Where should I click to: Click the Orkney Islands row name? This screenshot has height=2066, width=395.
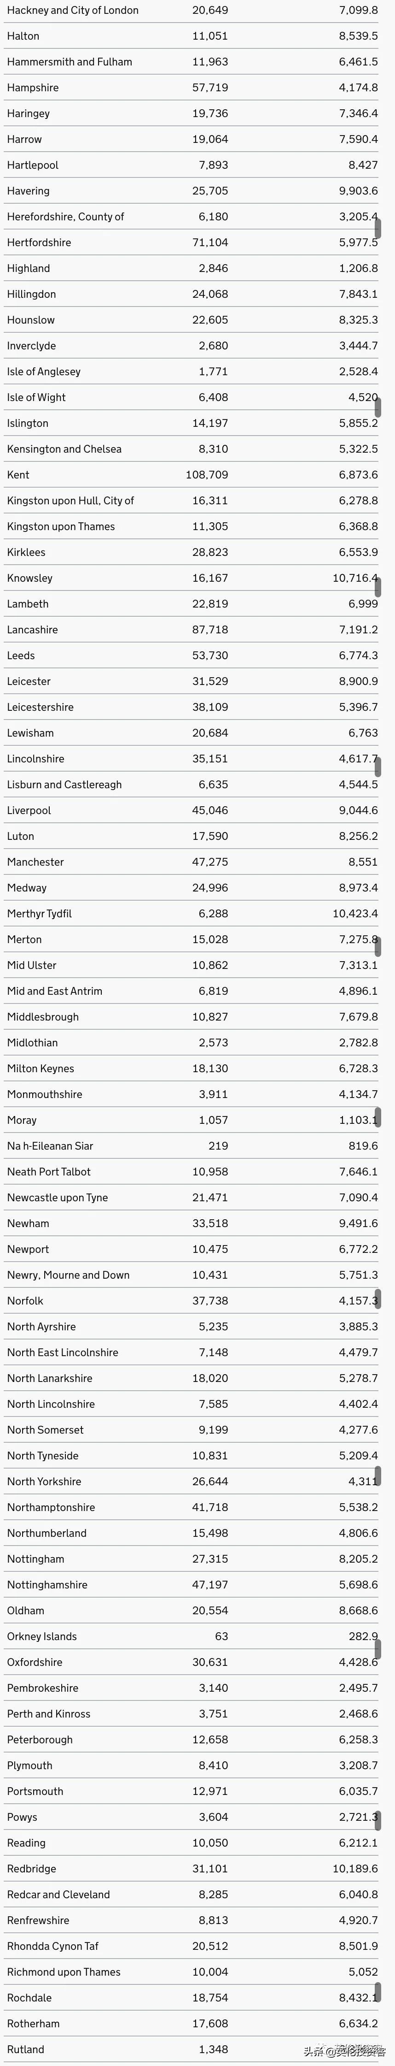point(41,1636)
